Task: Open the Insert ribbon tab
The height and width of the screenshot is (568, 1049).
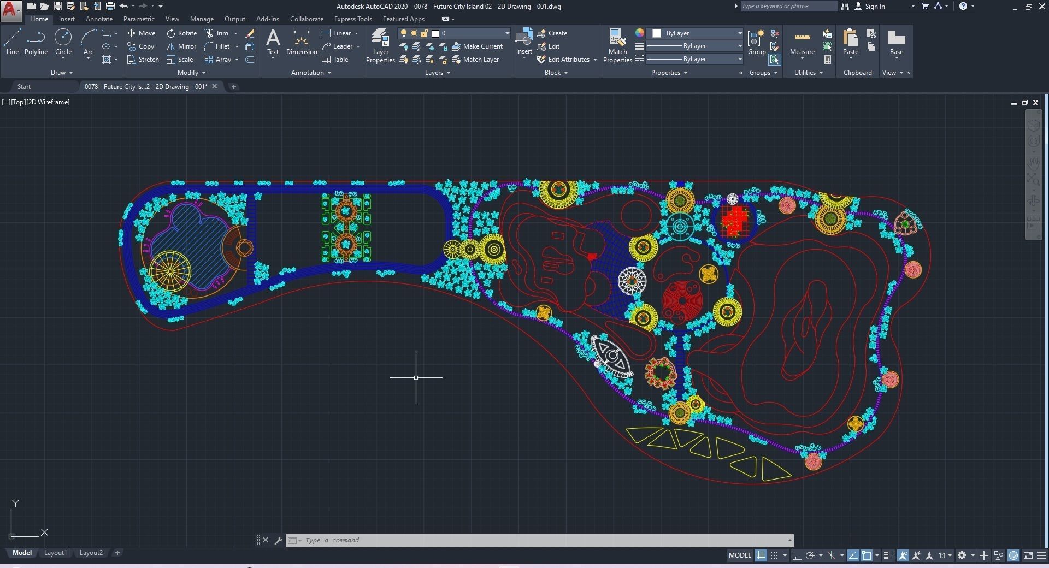Action: 67,19
